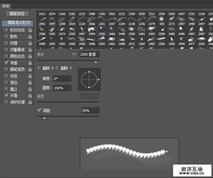Click the 间距 spacing slider handle

44,118
